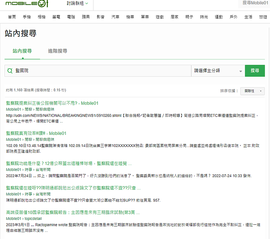
Task: Click the udn.com BREAKINGNEWS snippet text
Action: coord(132,118)
